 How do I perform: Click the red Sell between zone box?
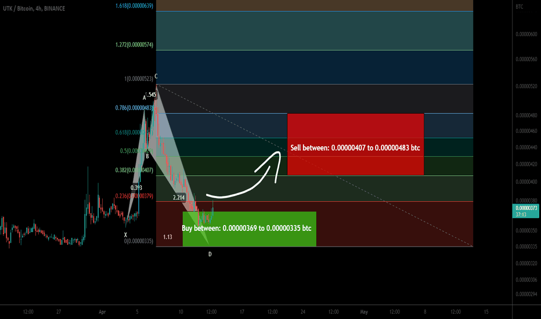[x=355, y=144]
